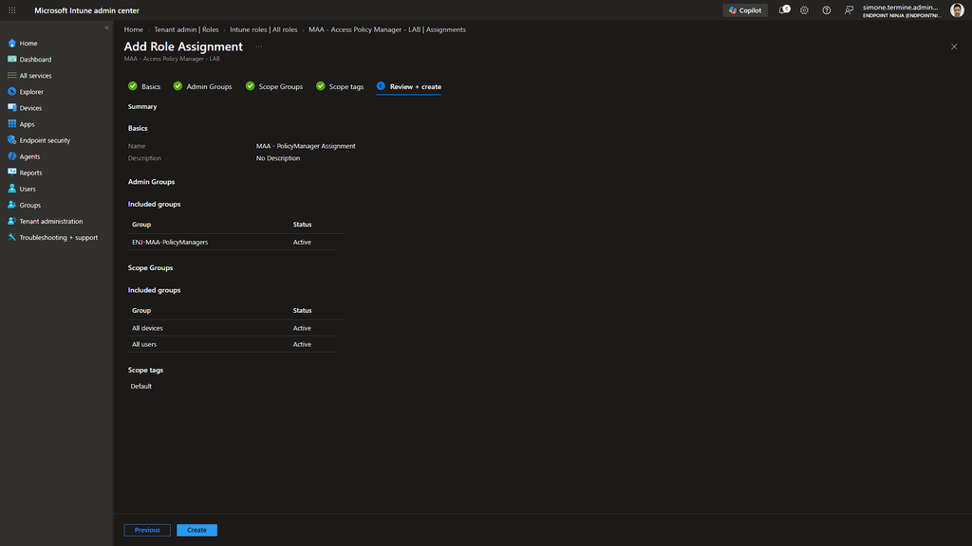Open the Copilot button
This screenshot has height=546, width=972.
[745, 10]
